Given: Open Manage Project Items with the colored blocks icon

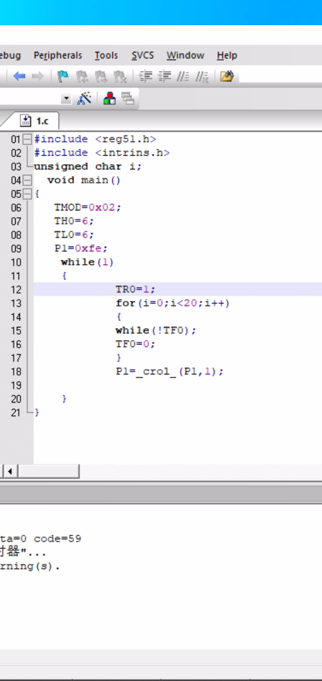Looking at the screenshot, I should tap(109, 99).
